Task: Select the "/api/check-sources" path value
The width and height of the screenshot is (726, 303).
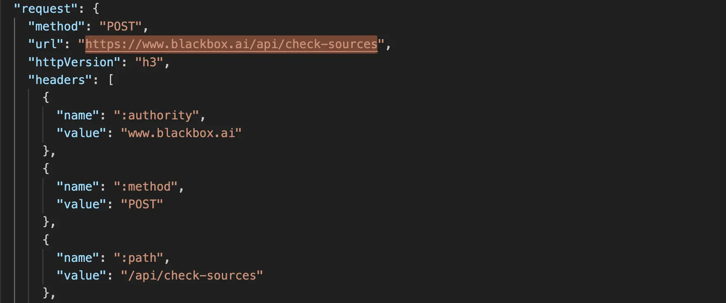Action: click(192, 275)
